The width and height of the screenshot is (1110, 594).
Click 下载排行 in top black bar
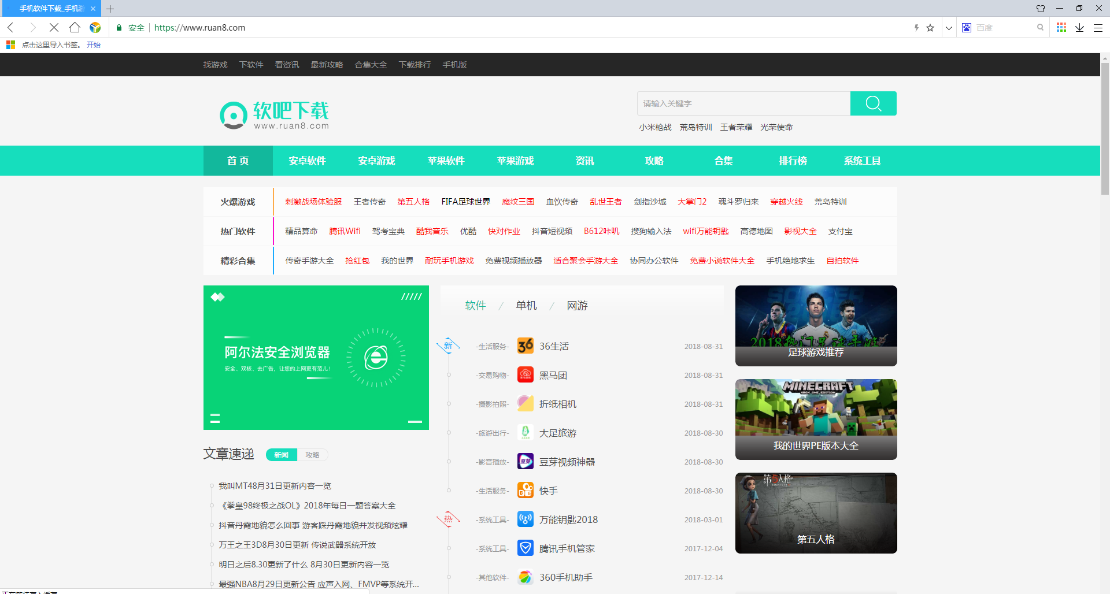(415, 65)
